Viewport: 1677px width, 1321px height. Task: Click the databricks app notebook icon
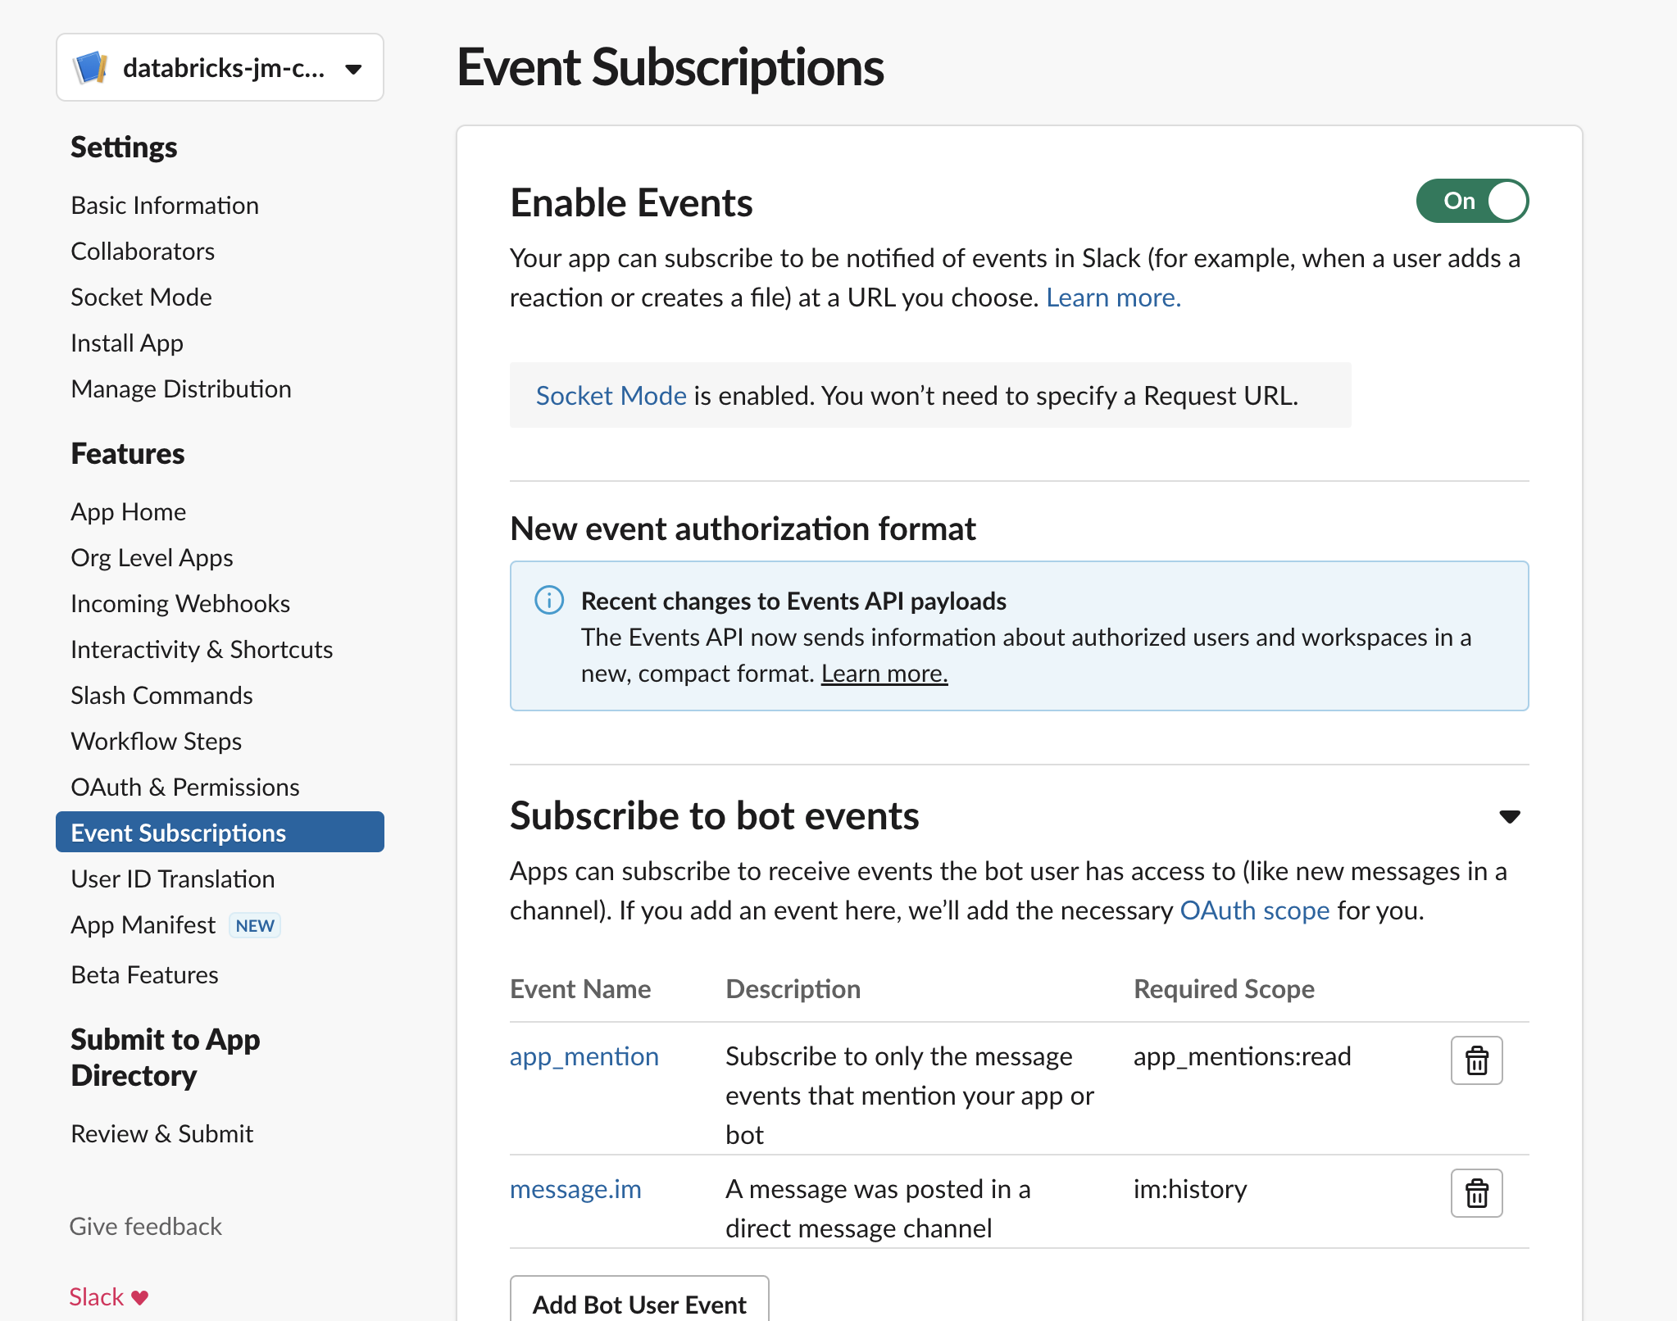[91, 68]
